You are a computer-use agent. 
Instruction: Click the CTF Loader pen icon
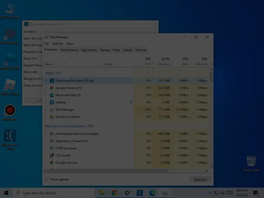pyautogui.click(x=52, y=155)
